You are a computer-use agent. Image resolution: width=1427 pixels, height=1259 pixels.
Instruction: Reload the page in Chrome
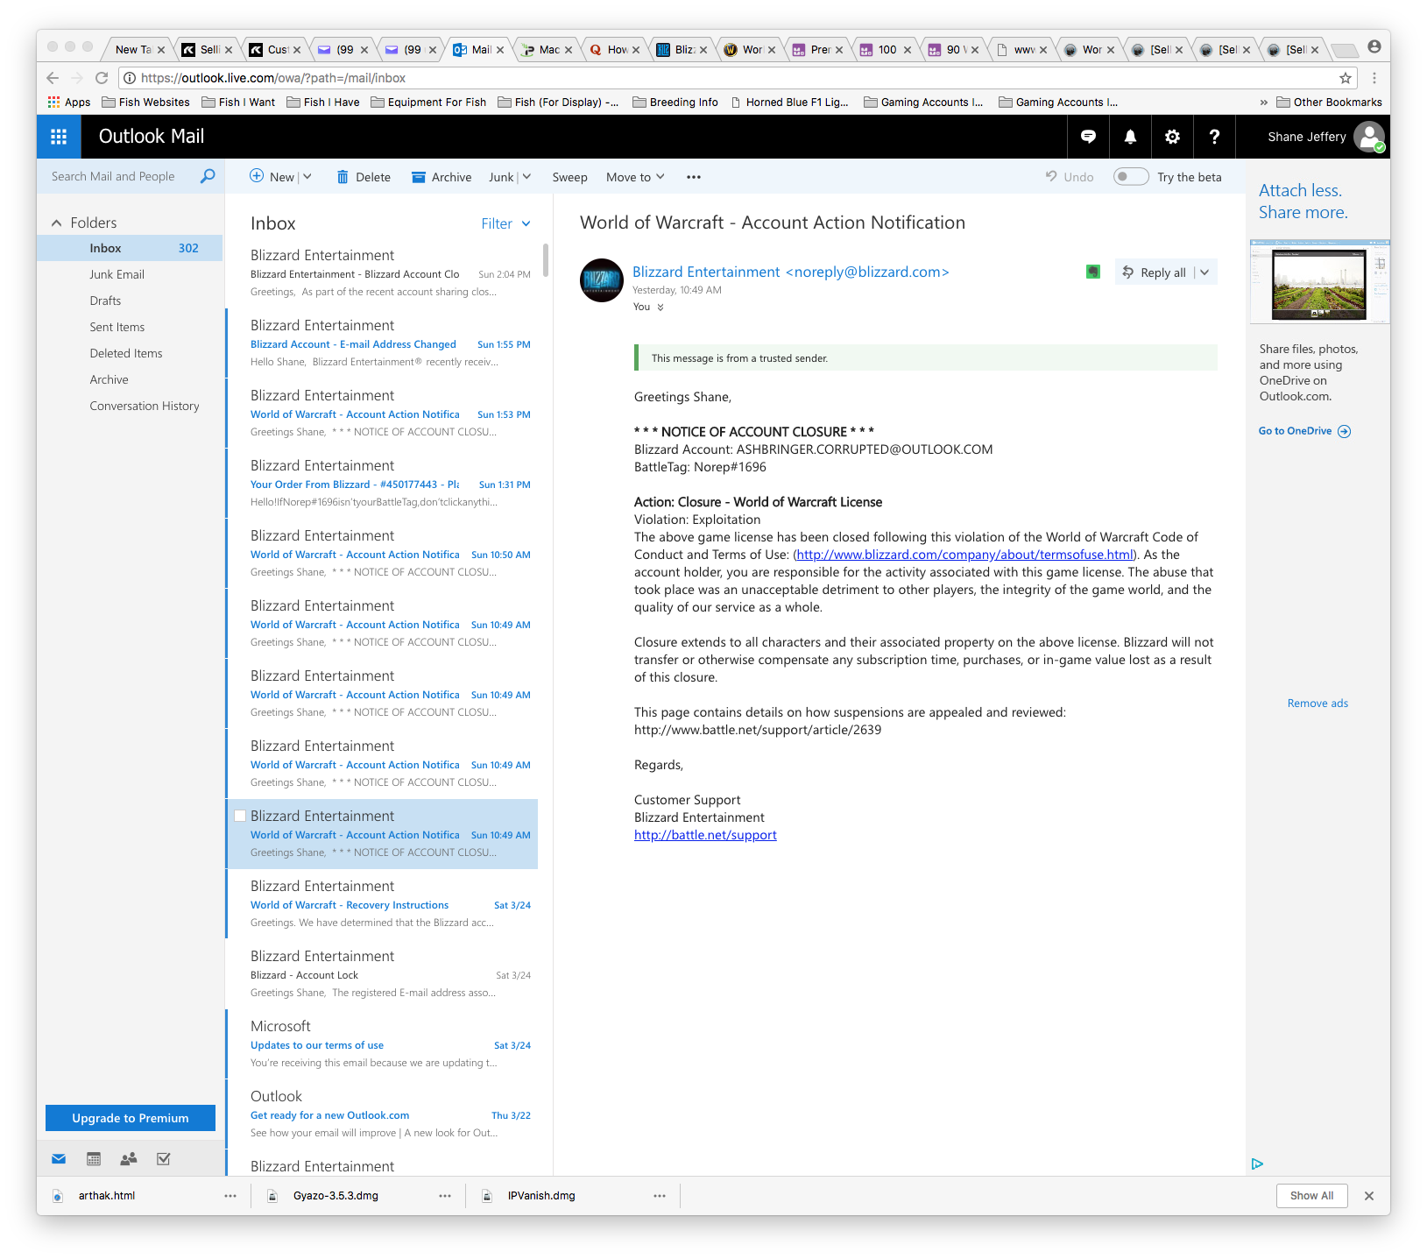(x=102, y=78)
